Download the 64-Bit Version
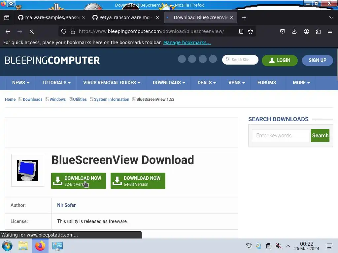The width and height of the screenshot is (338, 253). (138, 181)
